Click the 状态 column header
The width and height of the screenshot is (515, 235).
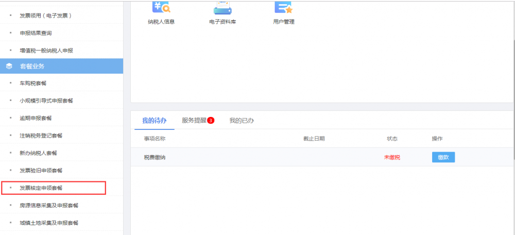coord(392,139)
